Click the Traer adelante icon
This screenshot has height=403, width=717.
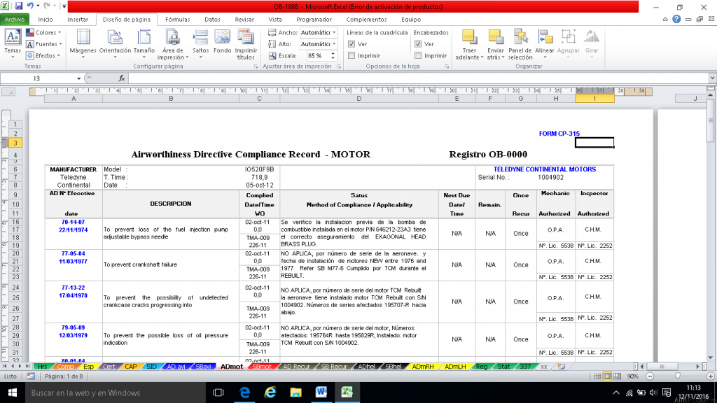(x=469, y=38)
